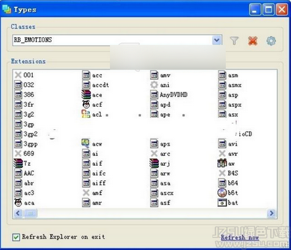Select the aca penguin icon
The width and height of the screenshot is (291, 250).
pos(18,203)
